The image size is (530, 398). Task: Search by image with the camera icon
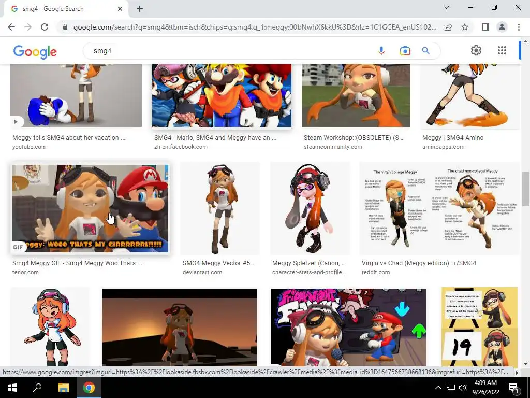pos(405,51)
